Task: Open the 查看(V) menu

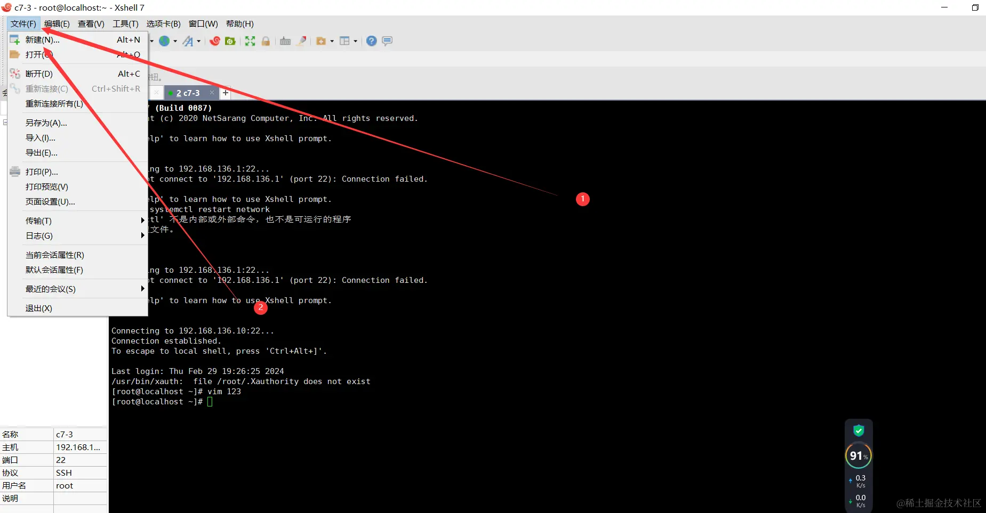Action: 91,24
